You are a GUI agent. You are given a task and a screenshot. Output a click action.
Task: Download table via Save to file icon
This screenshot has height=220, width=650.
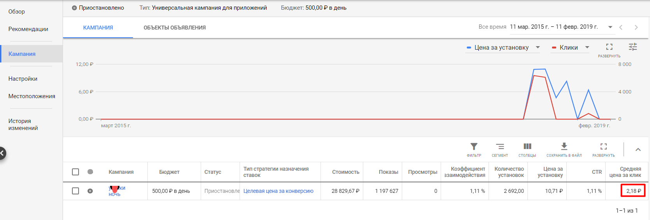pyautogui.click(x=564, y=146)
